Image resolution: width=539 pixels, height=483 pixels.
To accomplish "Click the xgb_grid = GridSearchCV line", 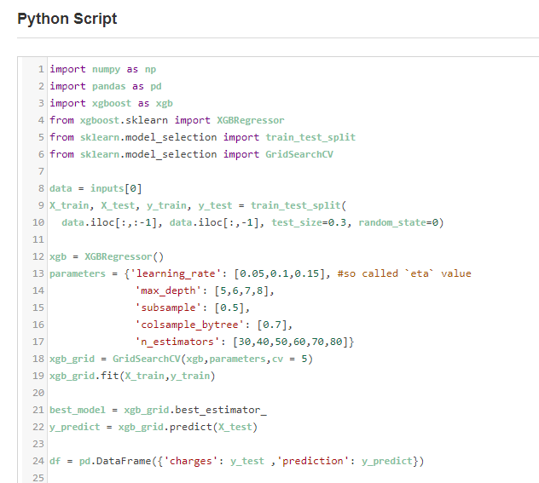I will click(x=181, y=359).
